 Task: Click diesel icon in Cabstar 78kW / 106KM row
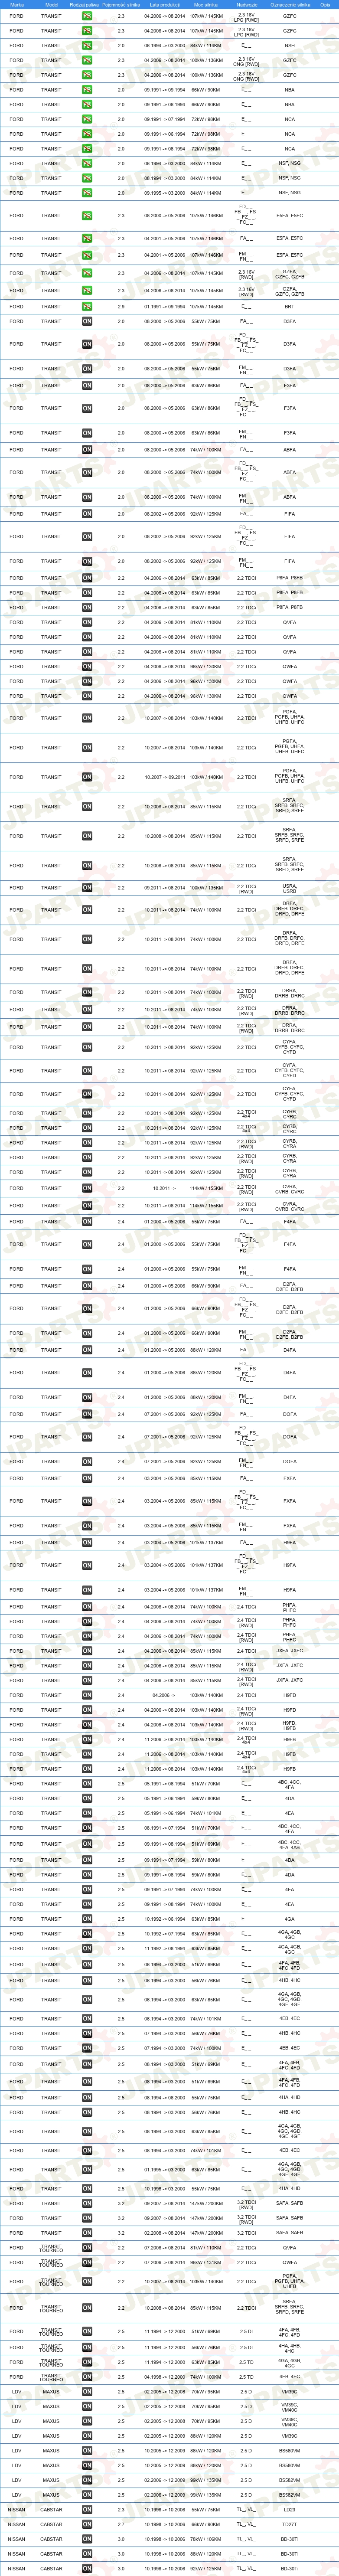tap(87, 2539)
